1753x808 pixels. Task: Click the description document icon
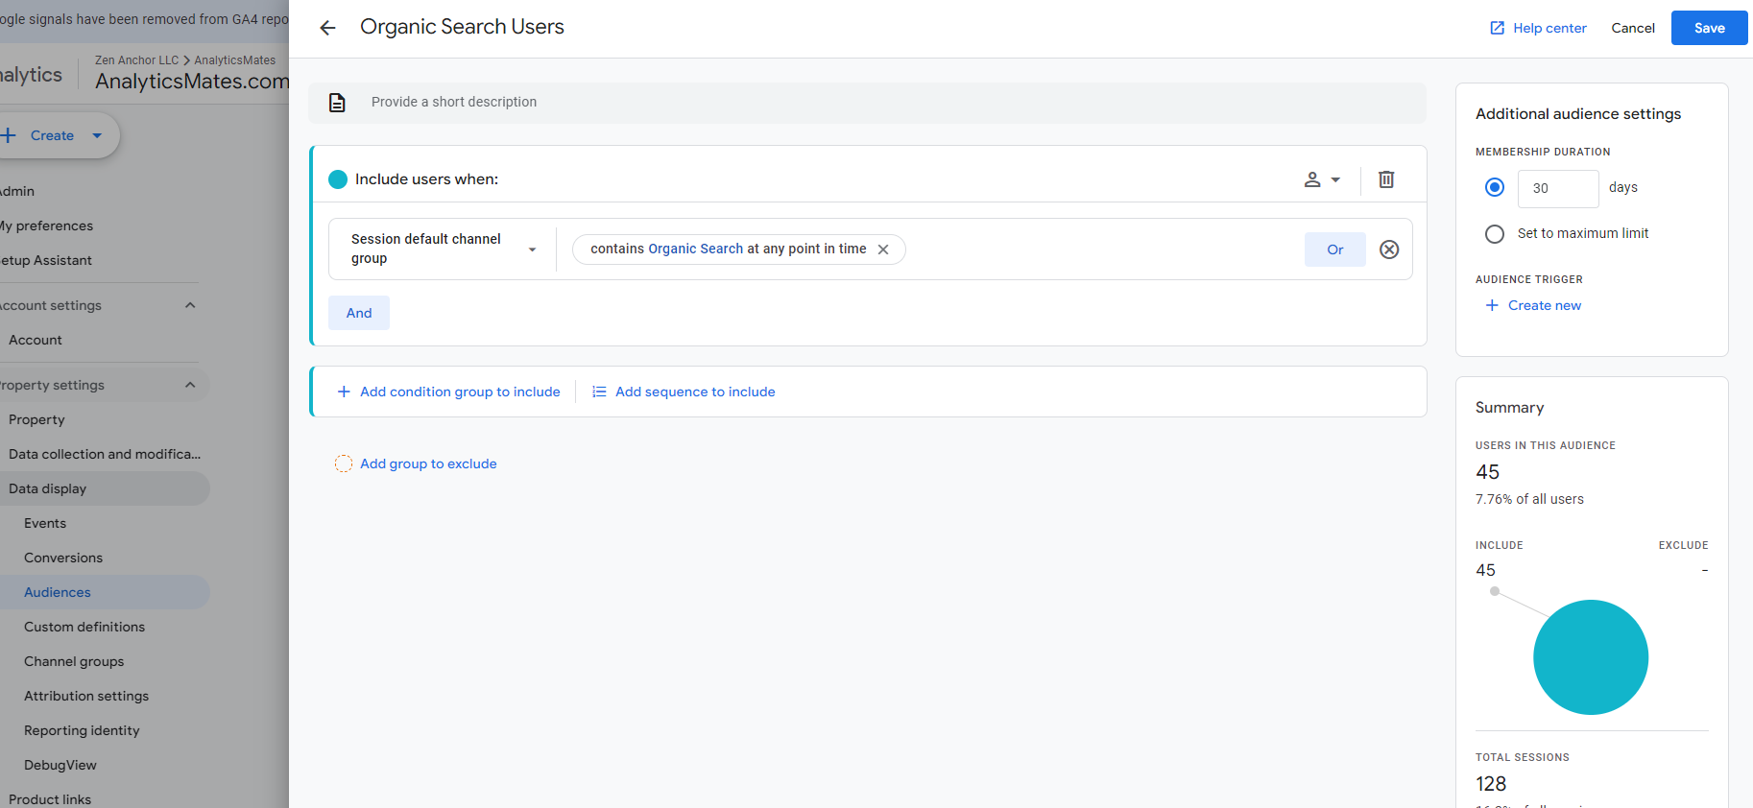(337, 103)
